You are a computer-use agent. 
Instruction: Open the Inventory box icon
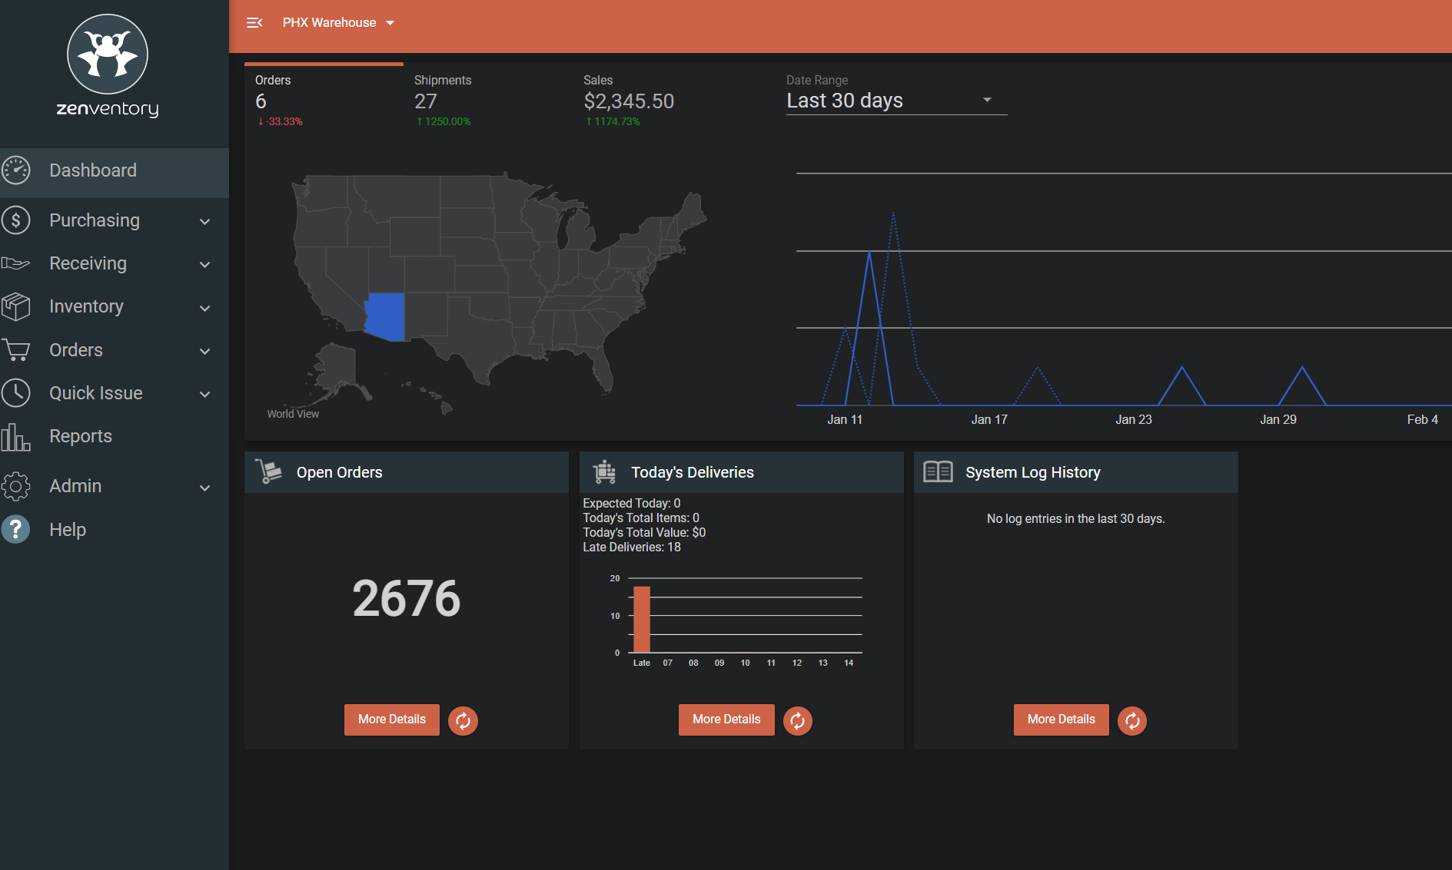(x=16, y=306)
